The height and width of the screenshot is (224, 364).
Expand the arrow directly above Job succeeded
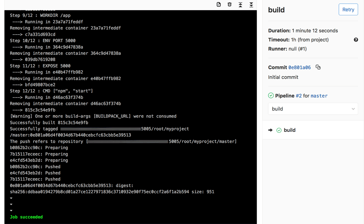coord(11,211)
